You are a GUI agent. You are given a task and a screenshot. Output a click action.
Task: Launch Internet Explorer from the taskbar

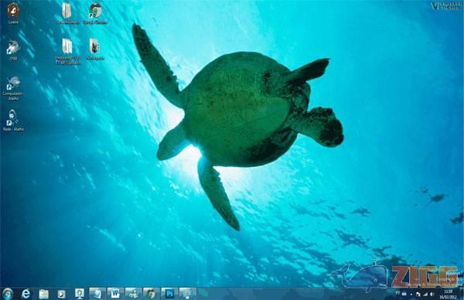[x=26, y=294]
